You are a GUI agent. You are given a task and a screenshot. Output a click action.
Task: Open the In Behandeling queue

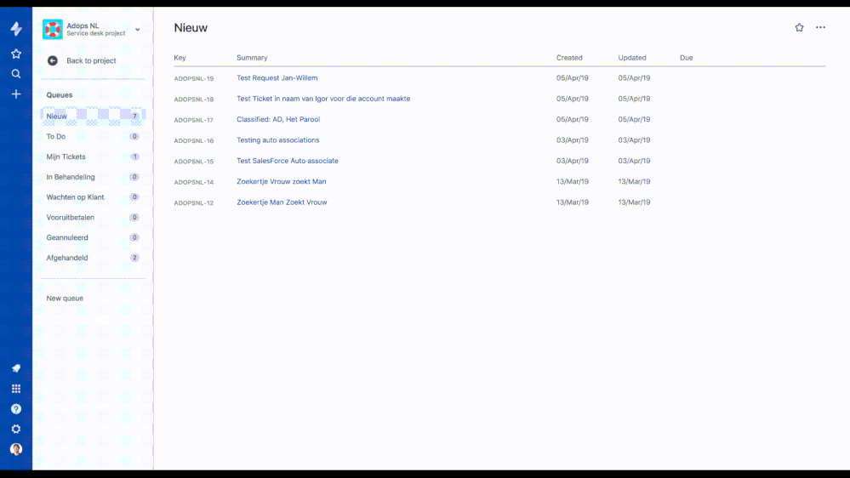[x=94, y=177]
